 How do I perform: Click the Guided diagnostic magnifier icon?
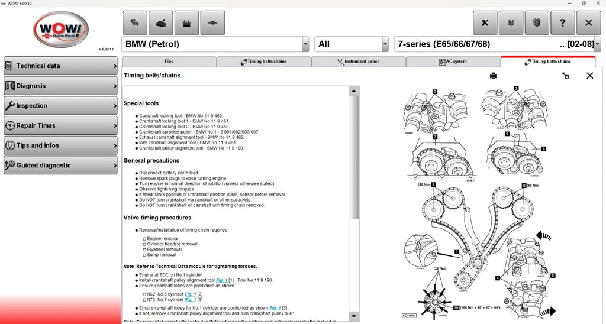click(9, 166)
